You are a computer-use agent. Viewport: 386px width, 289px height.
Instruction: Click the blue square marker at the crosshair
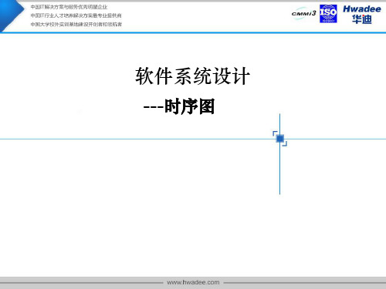pos(279,139)
